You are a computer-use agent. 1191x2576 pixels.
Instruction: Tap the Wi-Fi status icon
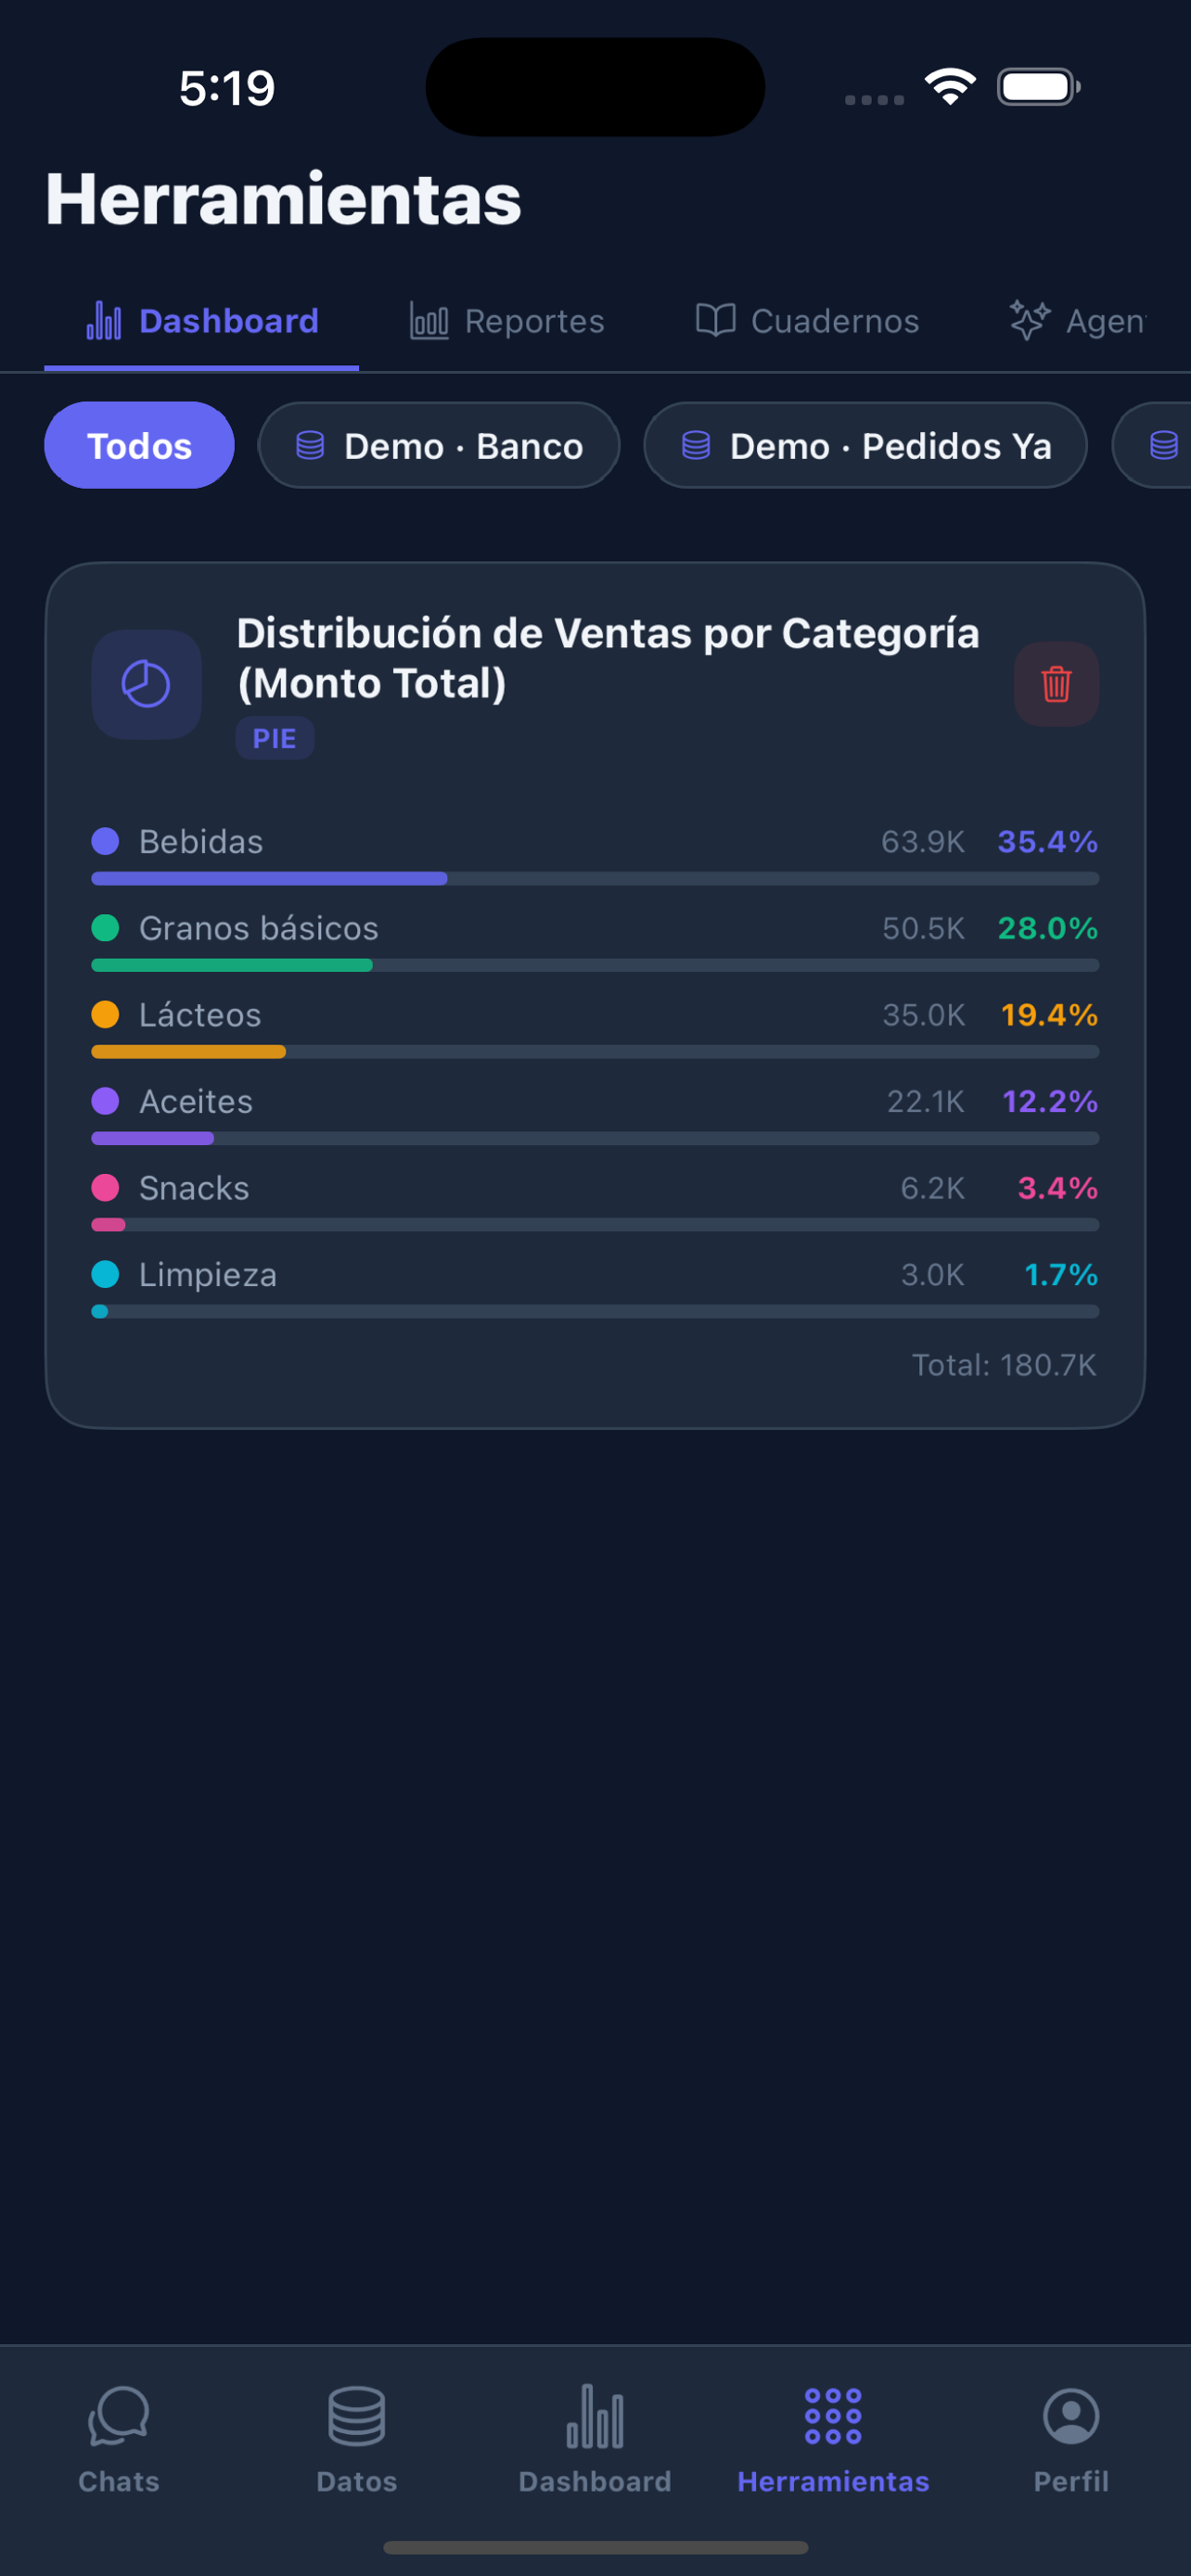coord(950,87)
